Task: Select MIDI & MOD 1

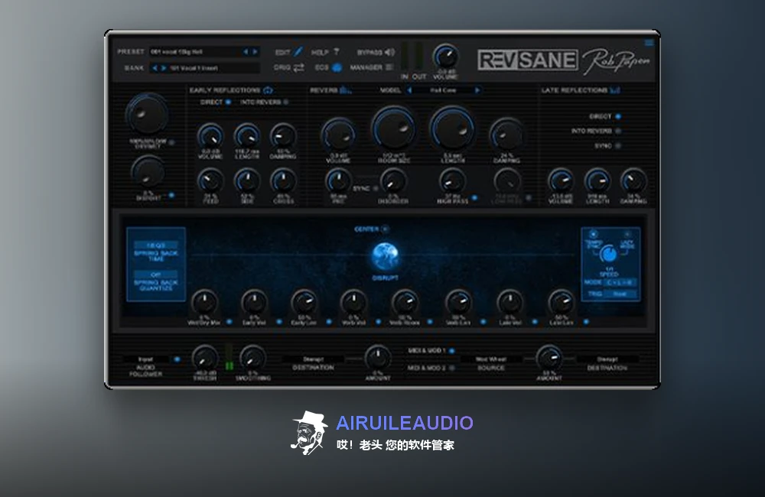Action: (x=452, y=351)
